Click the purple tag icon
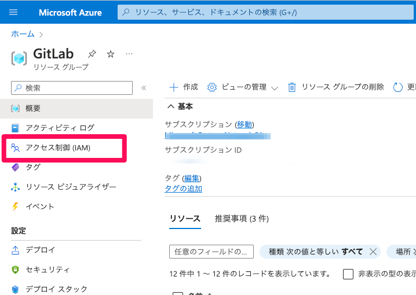 pyautogui.click(x=16, y=167)
